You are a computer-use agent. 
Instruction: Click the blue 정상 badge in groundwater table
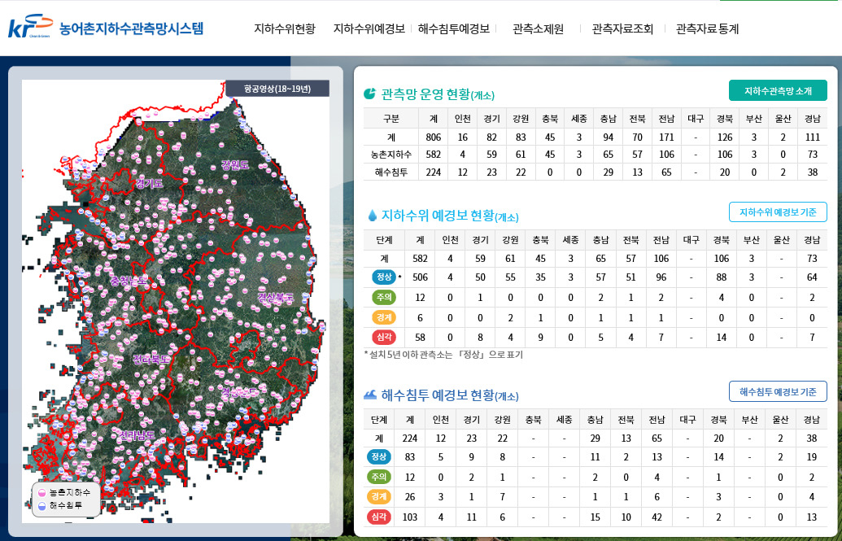coord(384,277)
